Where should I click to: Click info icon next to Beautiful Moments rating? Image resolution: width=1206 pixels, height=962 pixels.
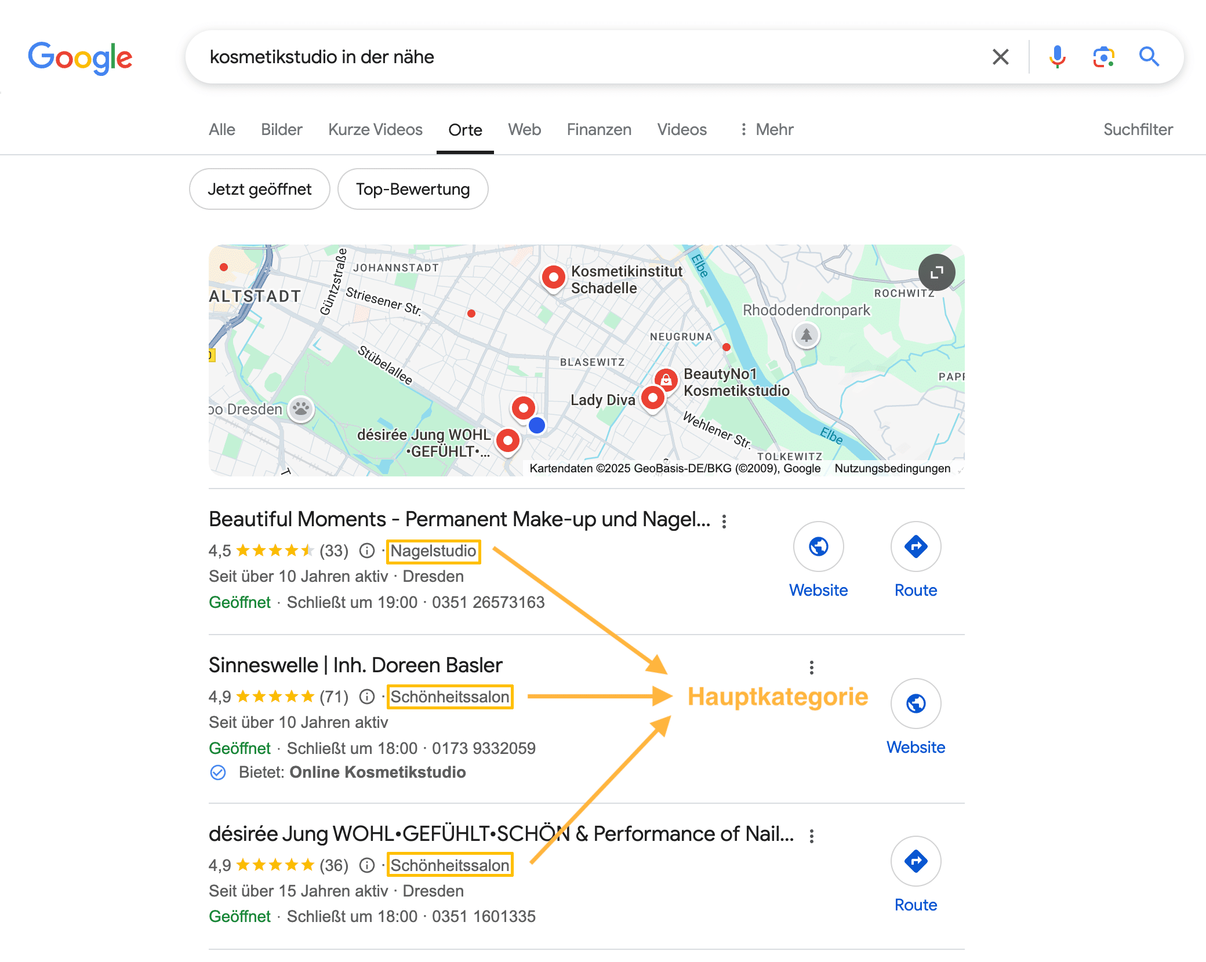367,551
